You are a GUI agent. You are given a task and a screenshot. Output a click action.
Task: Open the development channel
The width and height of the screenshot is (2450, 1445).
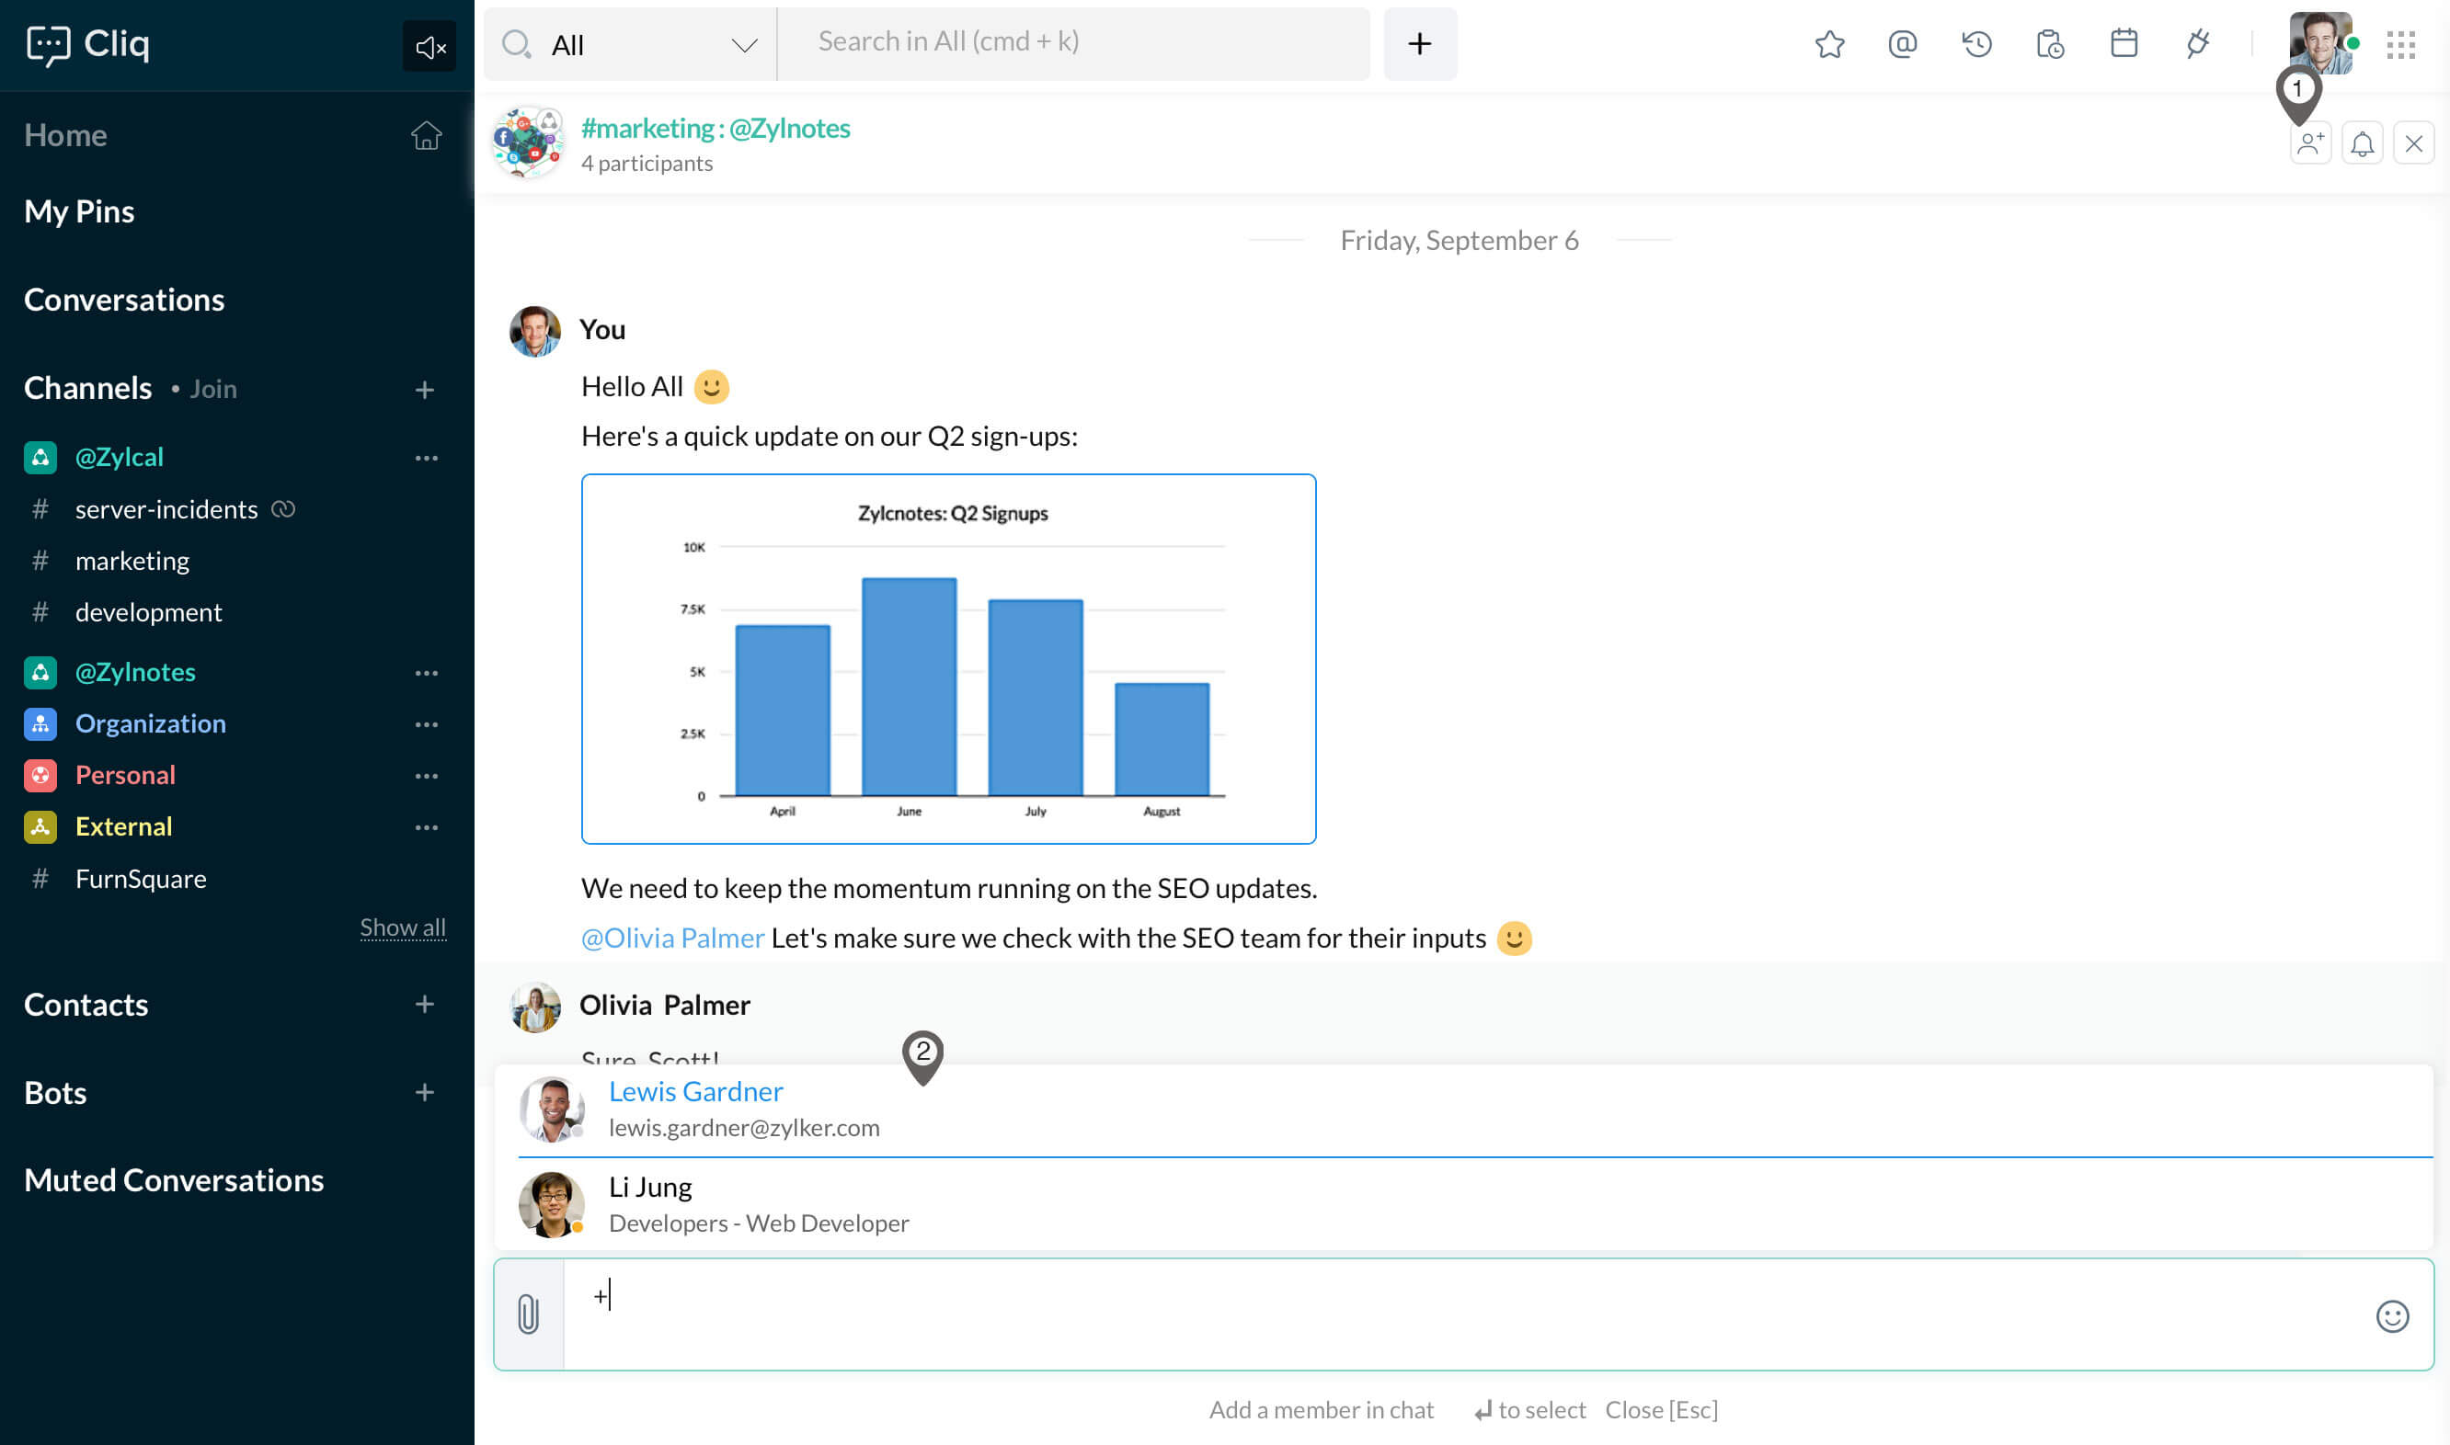(x=148, y=611)
